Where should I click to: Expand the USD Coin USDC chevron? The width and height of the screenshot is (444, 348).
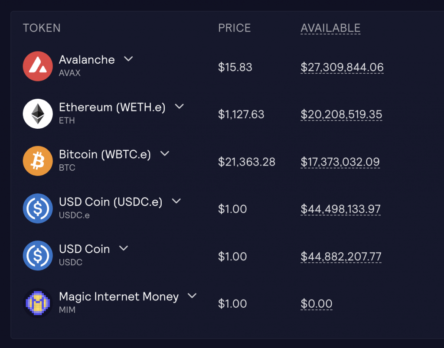coord(124,248)
